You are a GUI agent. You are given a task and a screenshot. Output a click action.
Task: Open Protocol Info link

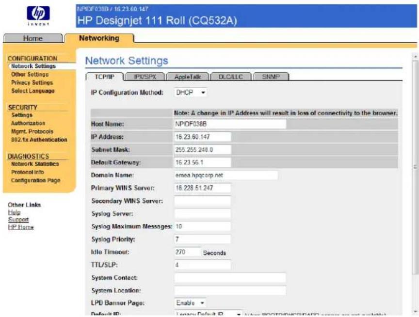(x=28, y=172)
